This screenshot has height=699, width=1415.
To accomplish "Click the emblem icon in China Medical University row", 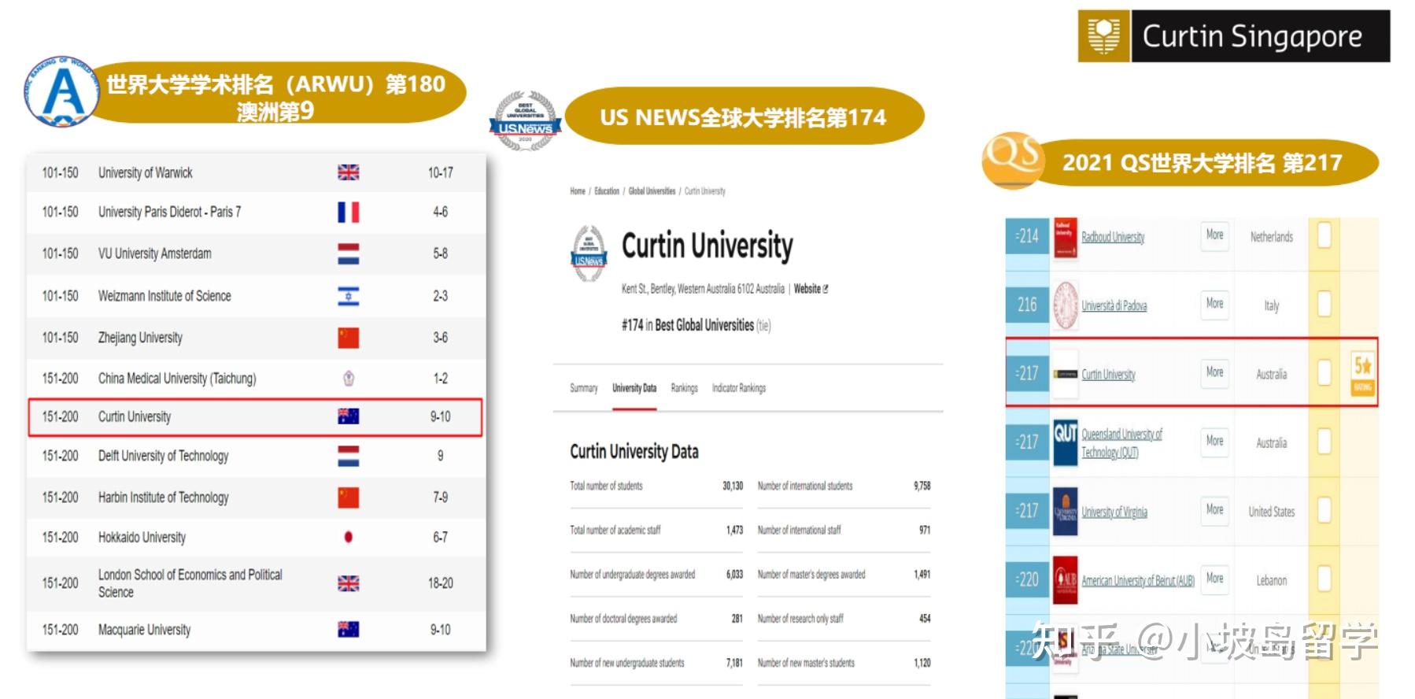I will [x=349, y=379].
